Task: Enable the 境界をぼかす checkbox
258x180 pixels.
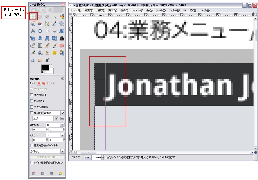Action: coord(31,95)
